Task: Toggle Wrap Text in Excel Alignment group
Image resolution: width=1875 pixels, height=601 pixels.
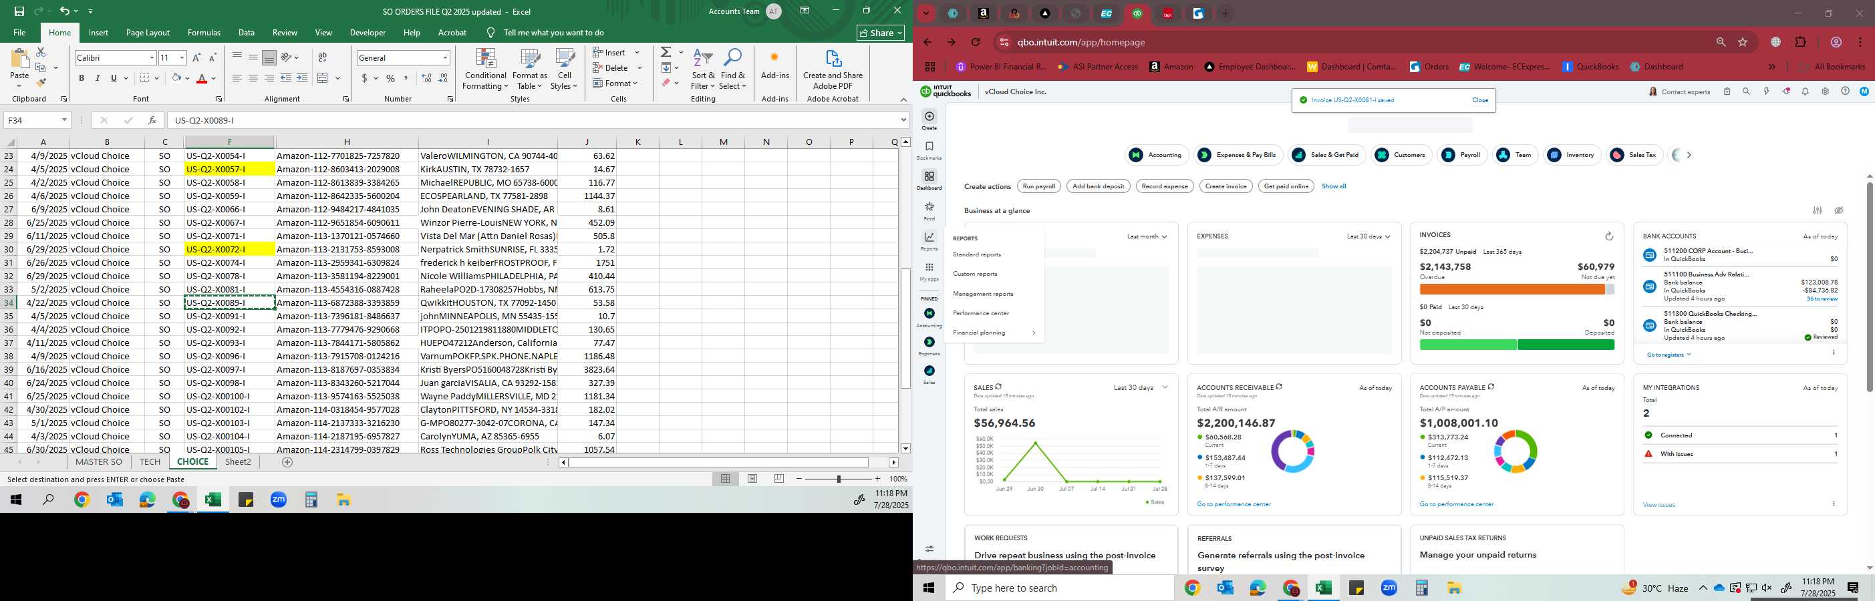Action: pyautogui.click(x=323, y=57)
